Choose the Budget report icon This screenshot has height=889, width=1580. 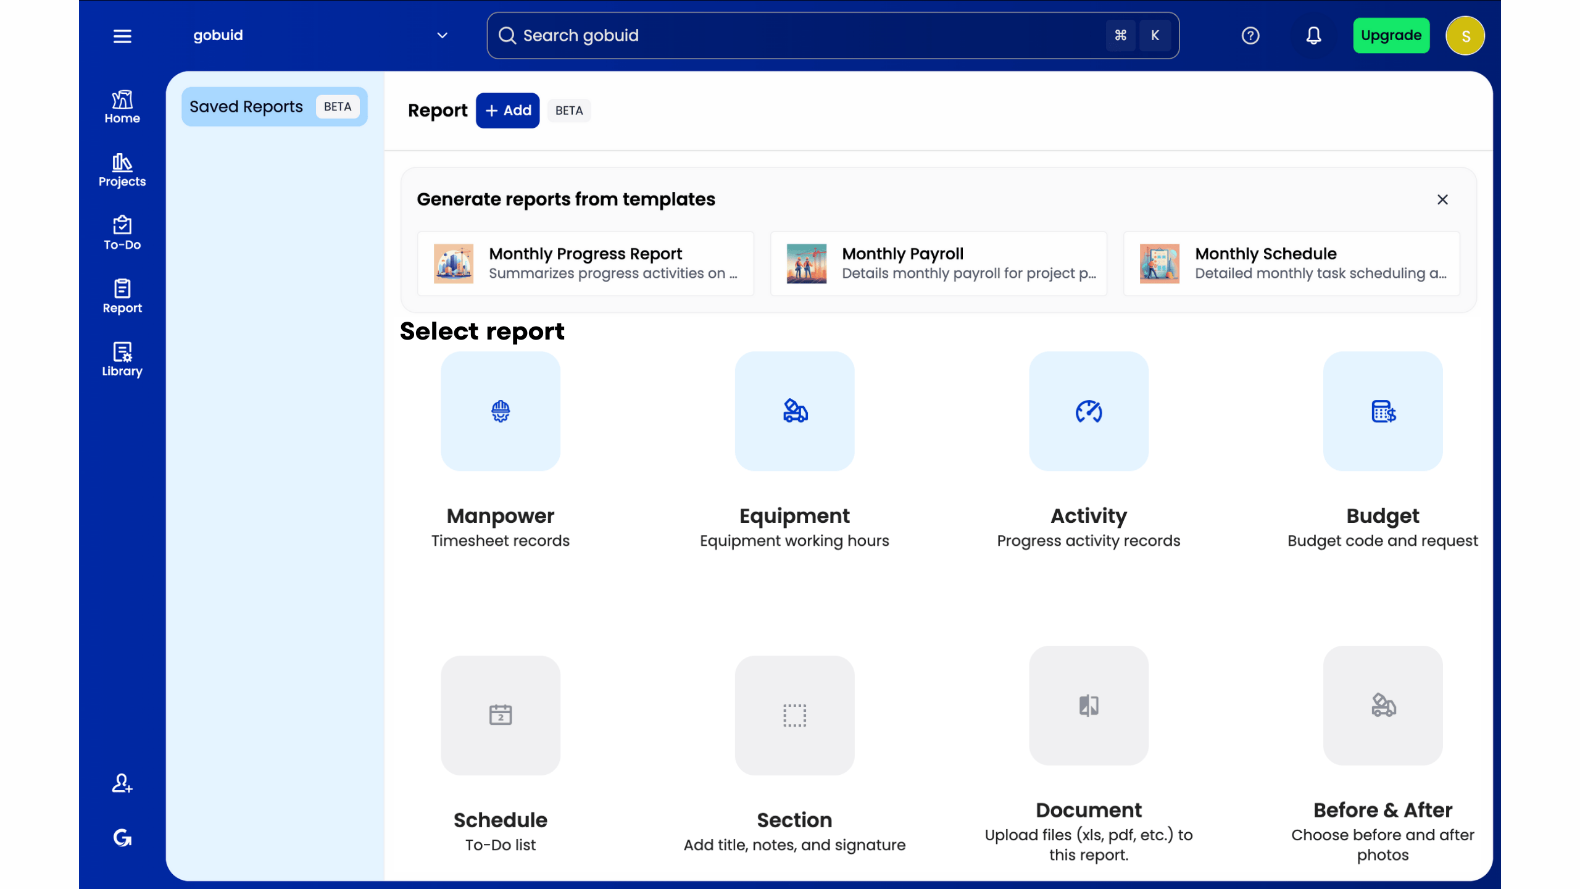point(1382,411)
